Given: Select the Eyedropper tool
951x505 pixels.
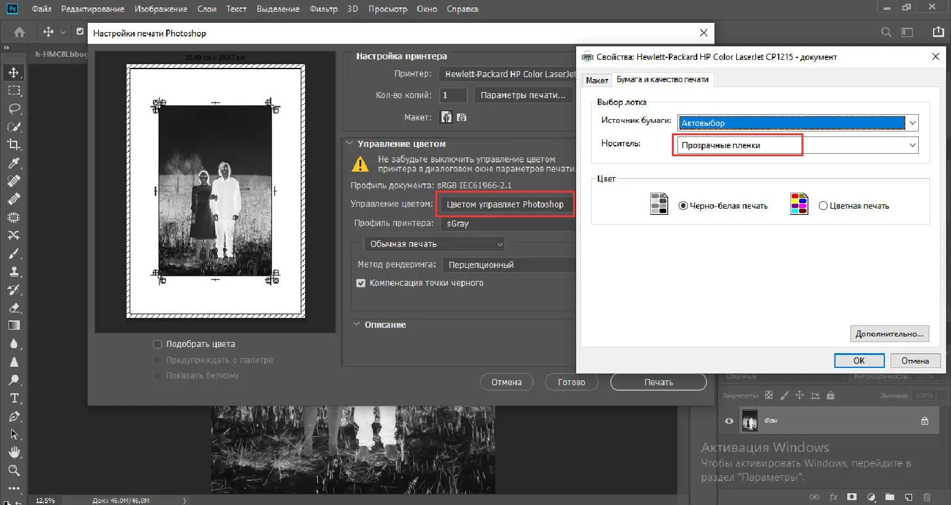Looking at the screenshot, I should click(x=14, y=163).
